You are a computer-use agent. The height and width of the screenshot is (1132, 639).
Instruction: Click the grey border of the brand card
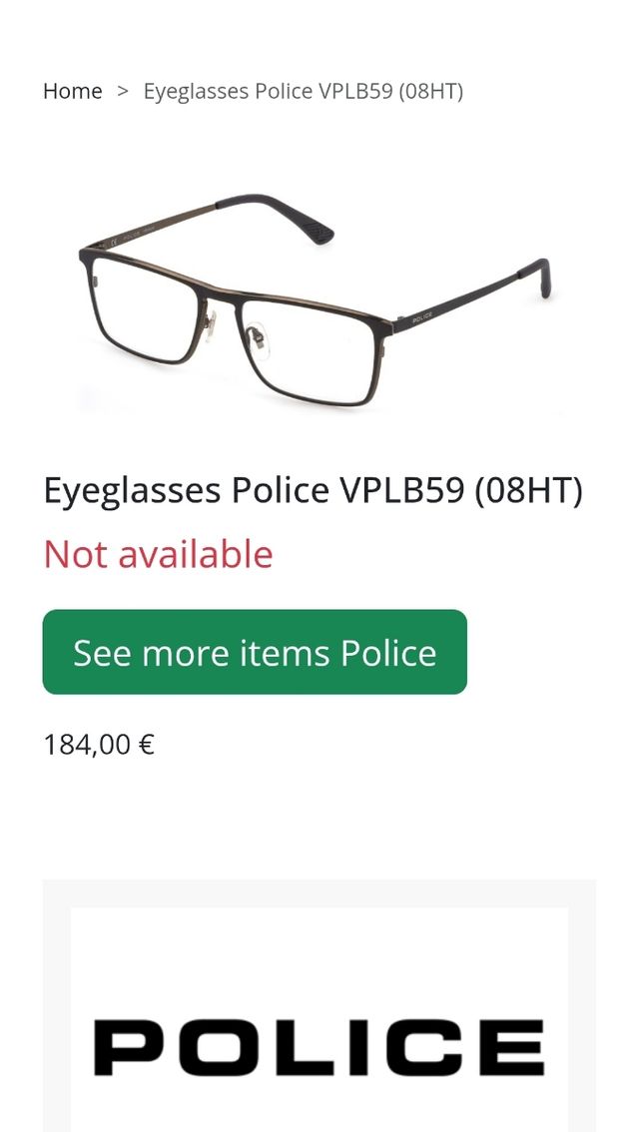319,893
